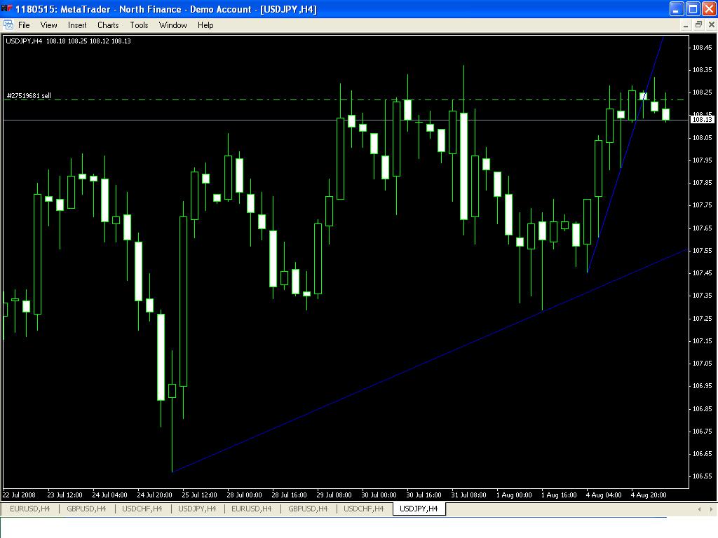718x538 pixels.
Task: Minimize the USDJPY chart child window
Action: [686, 25]
